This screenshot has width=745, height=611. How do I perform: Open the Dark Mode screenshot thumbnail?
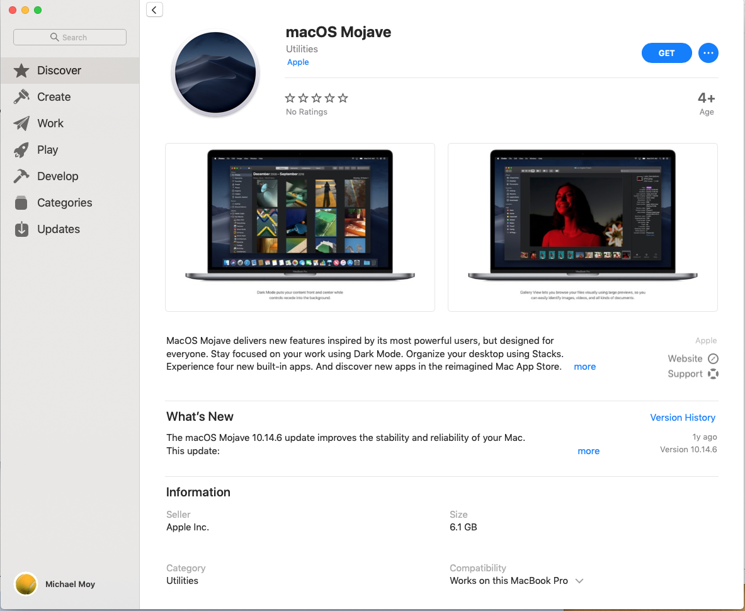click(300, 227)
